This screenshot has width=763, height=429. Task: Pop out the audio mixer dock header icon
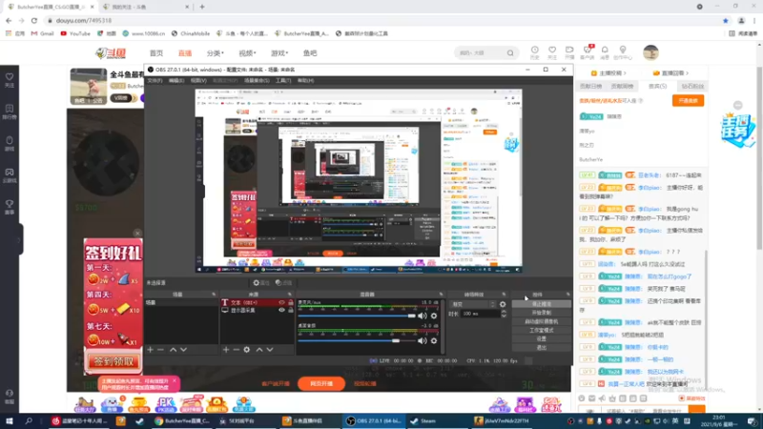pyautogui.click(x=441, y=295)
